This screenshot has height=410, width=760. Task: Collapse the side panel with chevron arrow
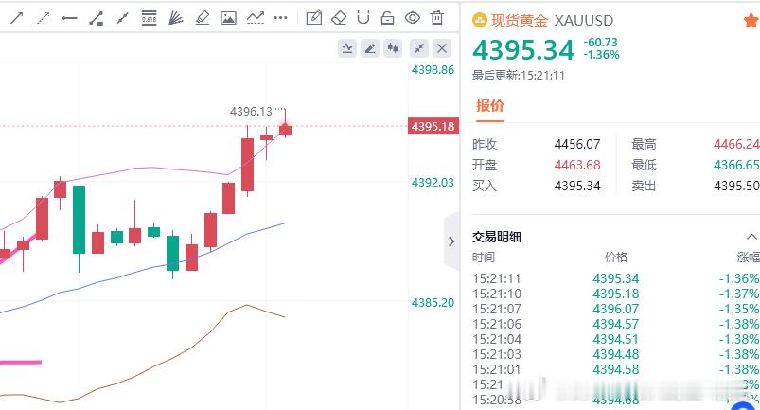pyautogui.click(x=451, y=241)
